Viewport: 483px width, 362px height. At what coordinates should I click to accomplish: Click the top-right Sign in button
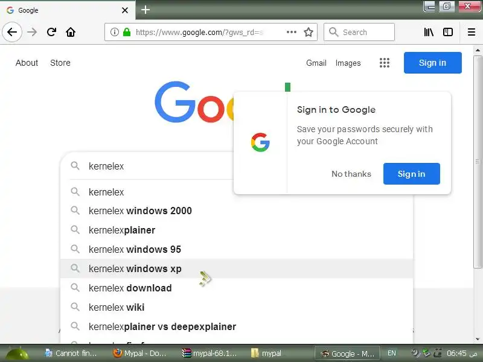tap(432, 63)
